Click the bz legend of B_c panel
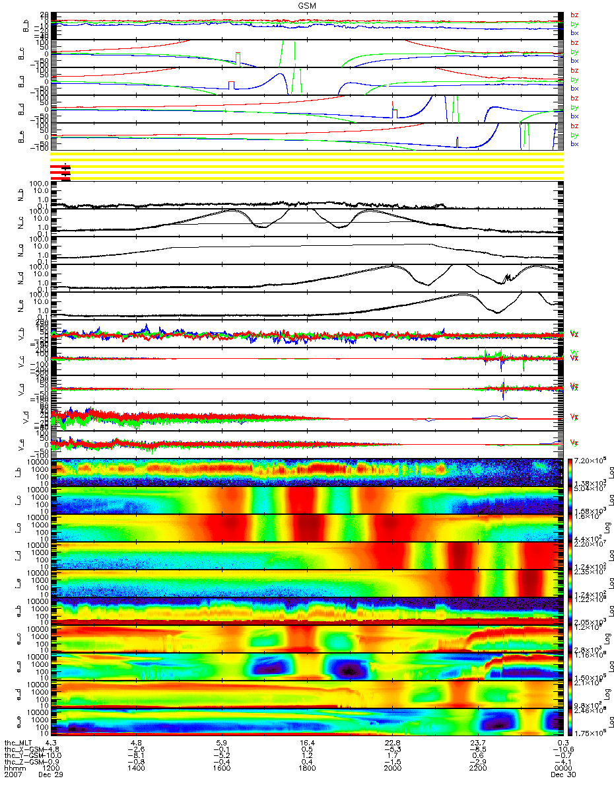This screenshot has height=793, width=614. (574, 42)
